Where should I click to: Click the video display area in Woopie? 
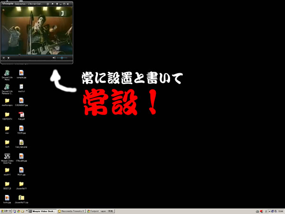(x=37, y=29)
